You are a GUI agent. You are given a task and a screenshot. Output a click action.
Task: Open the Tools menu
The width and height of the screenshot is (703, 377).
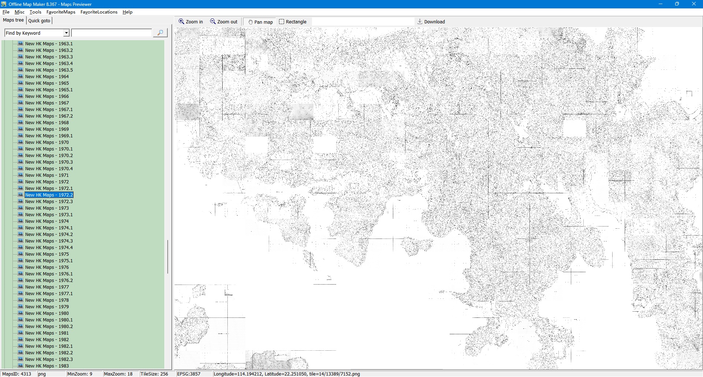click(36, 12)
